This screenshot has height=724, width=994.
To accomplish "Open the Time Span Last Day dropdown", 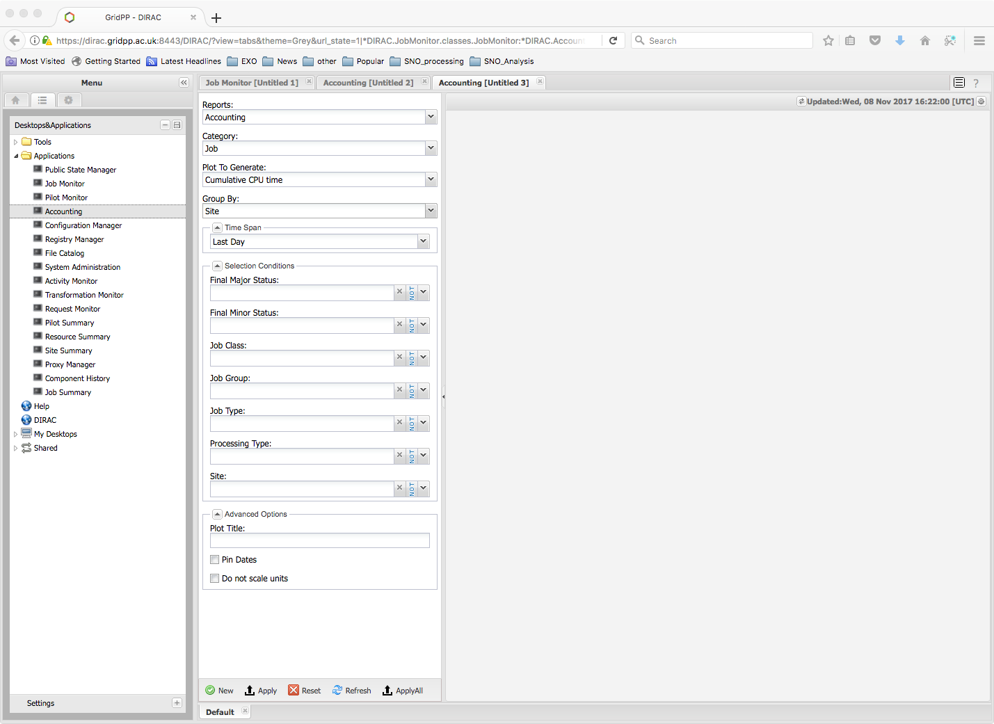I will point(423,241).
